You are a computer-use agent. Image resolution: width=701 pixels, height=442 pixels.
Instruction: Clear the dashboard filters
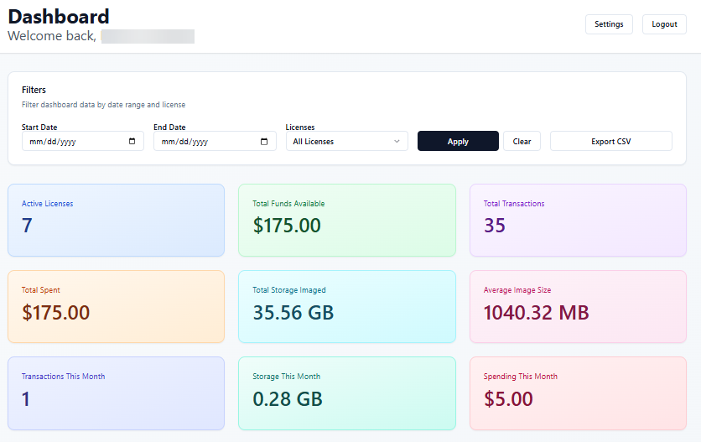coord(522,142)
